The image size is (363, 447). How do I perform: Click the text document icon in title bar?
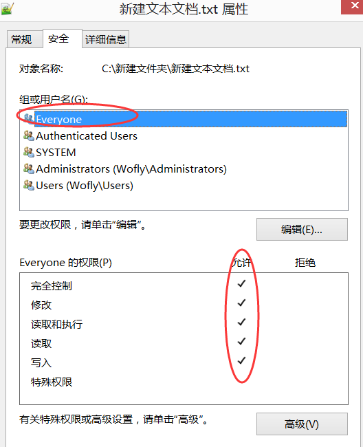(7, 9)
